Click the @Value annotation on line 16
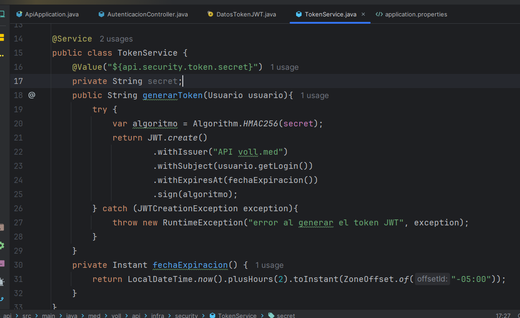 pos(87,67)
